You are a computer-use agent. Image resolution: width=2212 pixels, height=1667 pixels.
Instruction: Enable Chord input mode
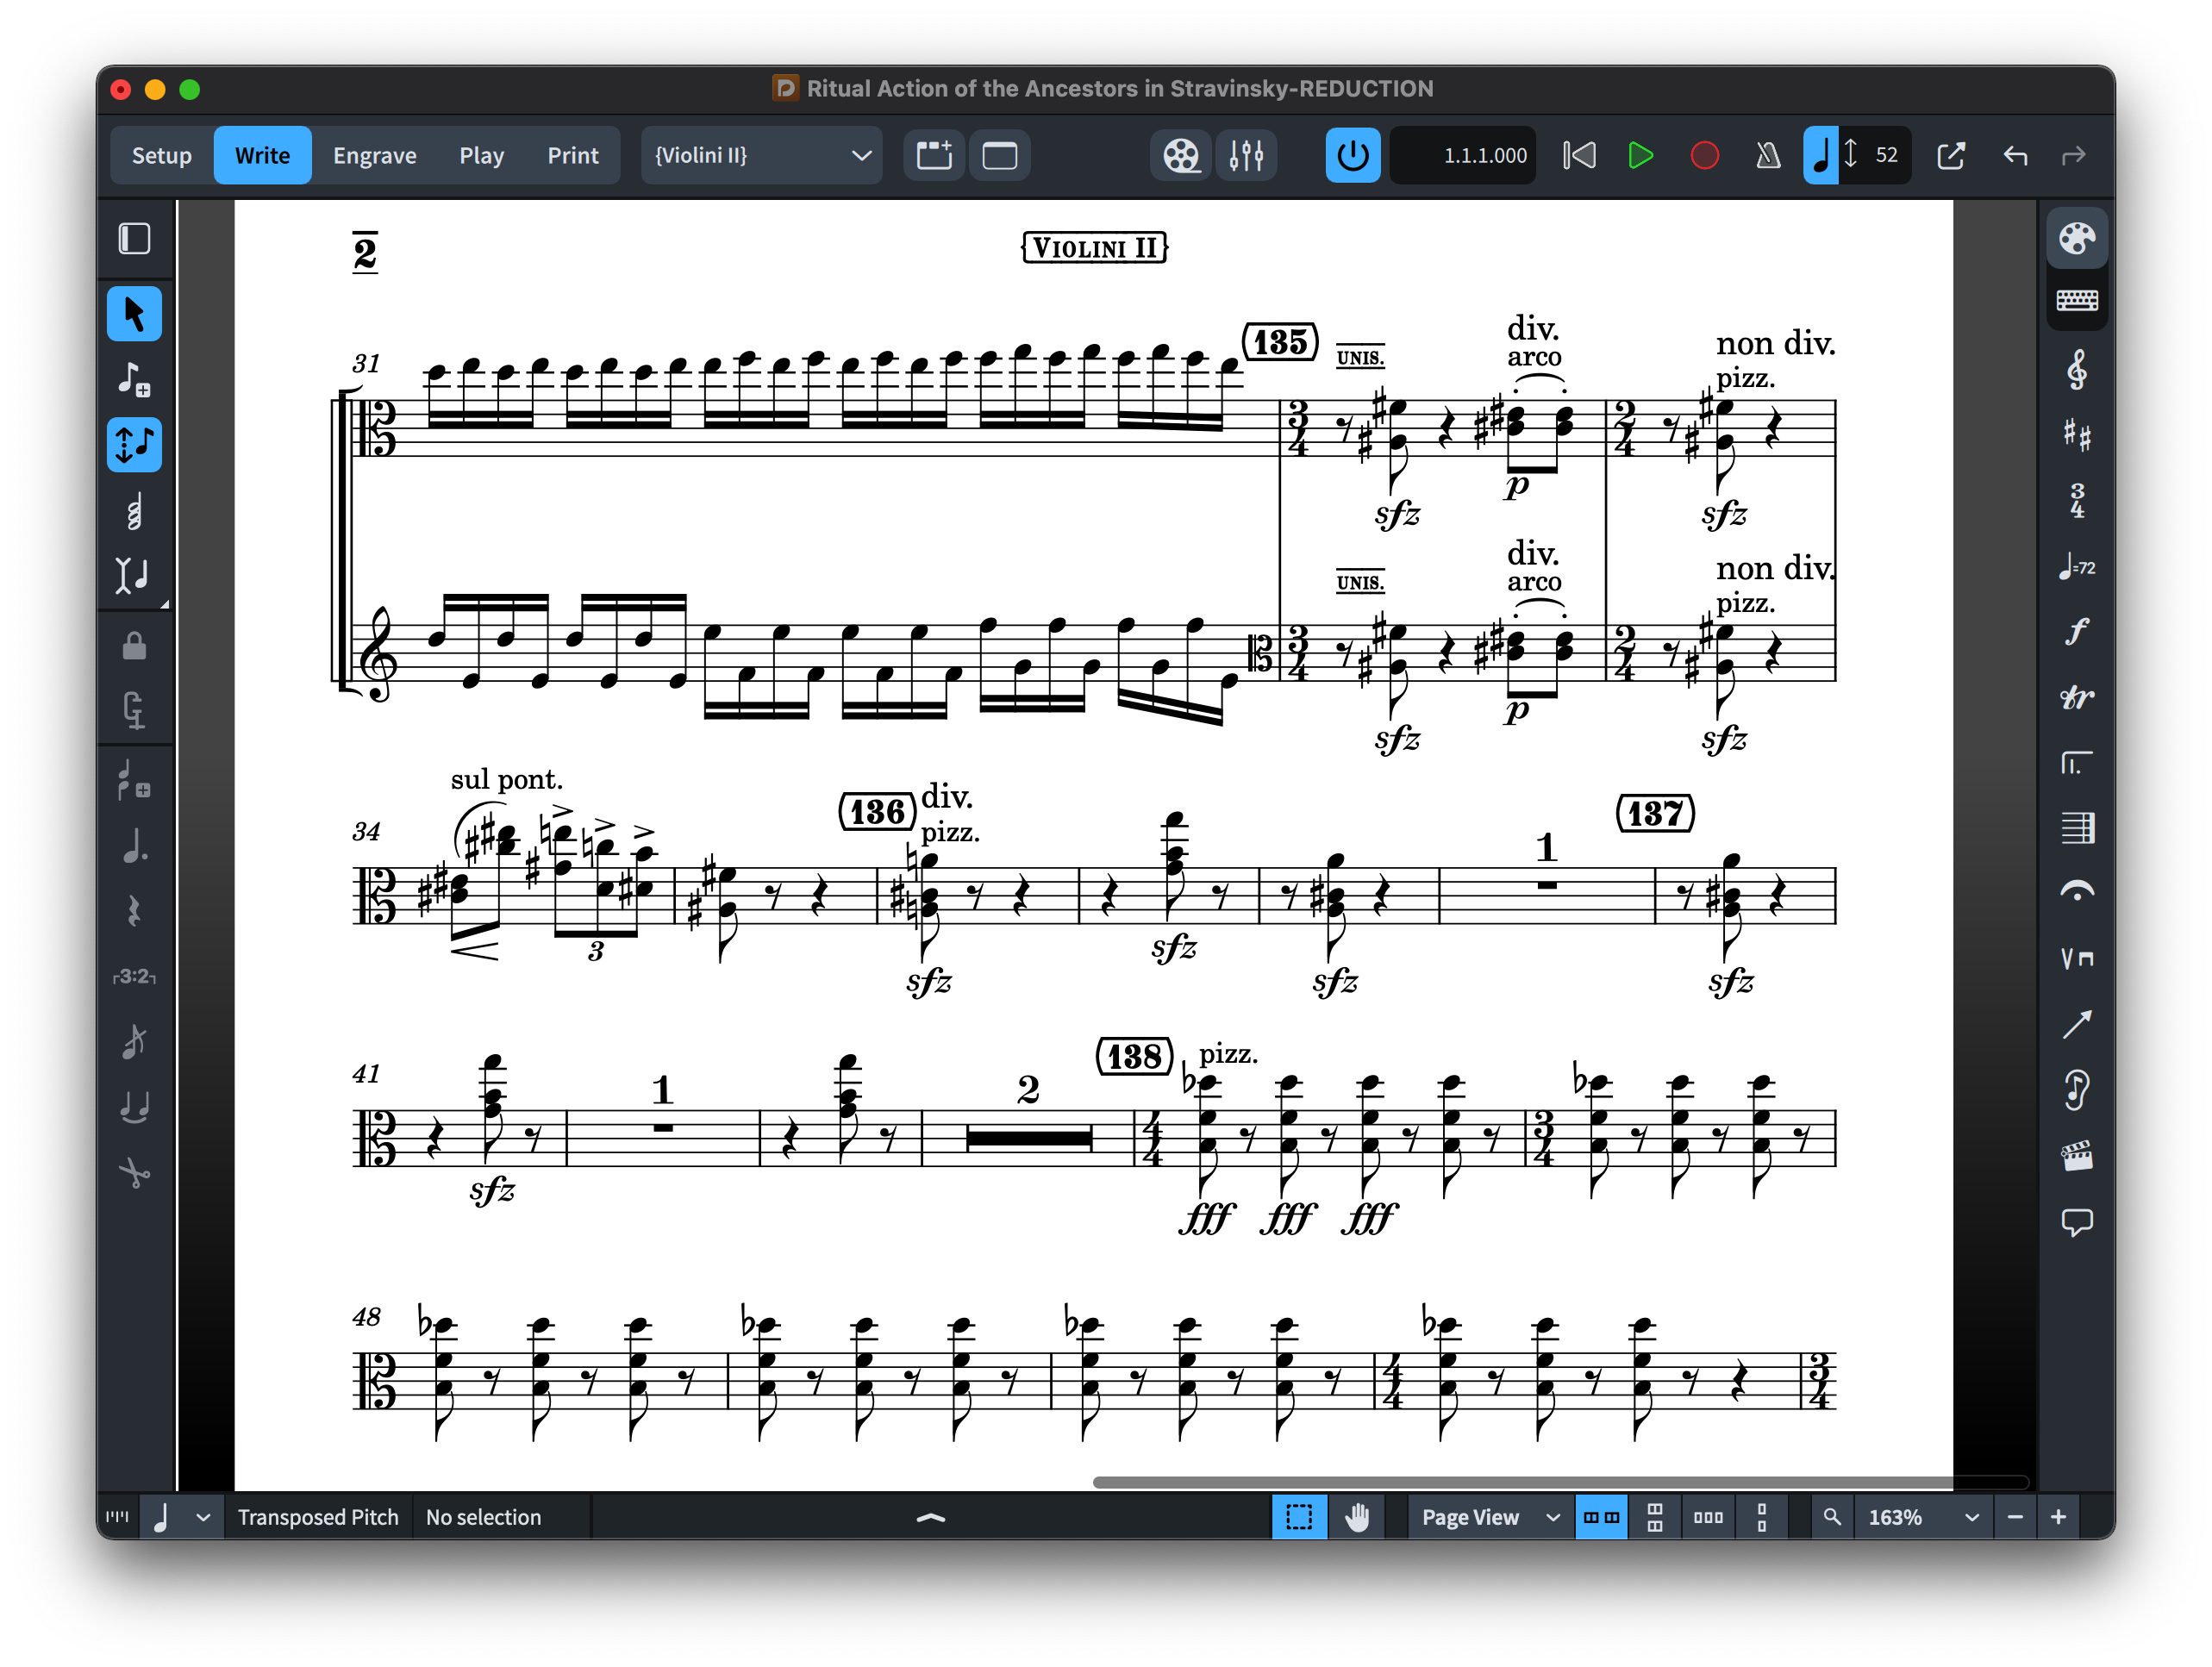[x=134, y=510]
